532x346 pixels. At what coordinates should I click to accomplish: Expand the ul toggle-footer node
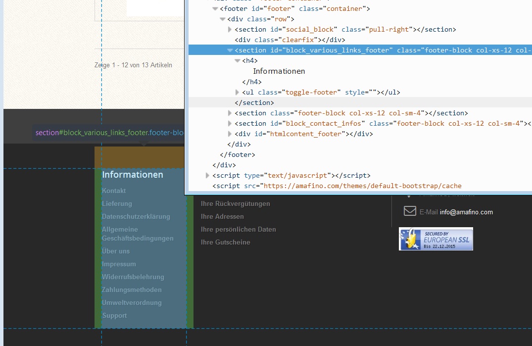coord(237,92)
